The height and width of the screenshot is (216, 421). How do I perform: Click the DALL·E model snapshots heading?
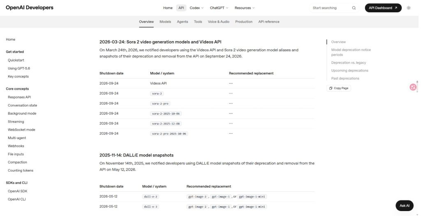(136, 155)
